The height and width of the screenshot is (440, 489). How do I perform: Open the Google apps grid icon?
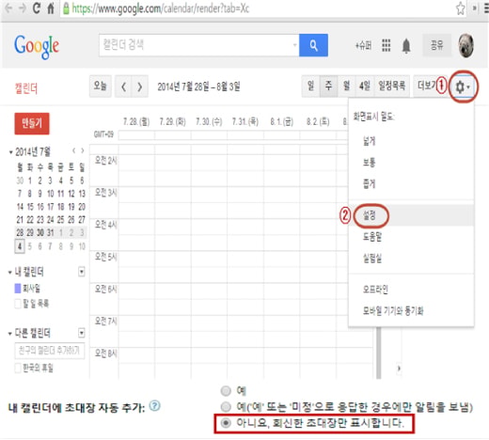(386, 46)
